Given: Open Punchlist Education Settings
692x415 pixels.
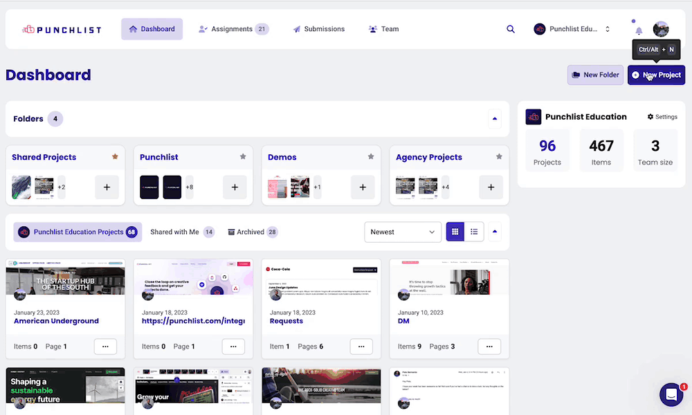Looking at the screenshot, I should point(662,117).
